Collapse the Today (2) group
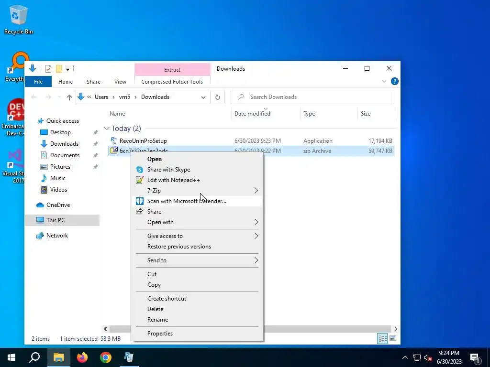 click(x=107, y=128)
